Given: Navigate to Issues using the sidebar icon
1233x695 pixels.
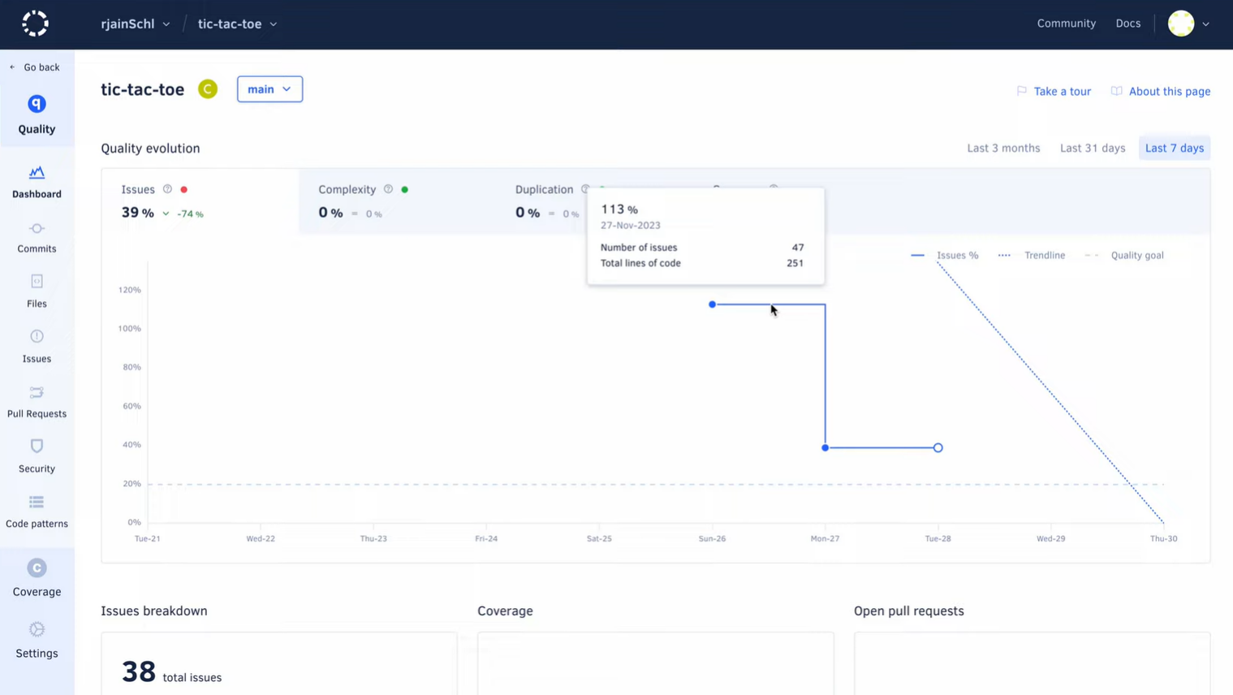Looking at the screenshot, I should click(37, 347).
